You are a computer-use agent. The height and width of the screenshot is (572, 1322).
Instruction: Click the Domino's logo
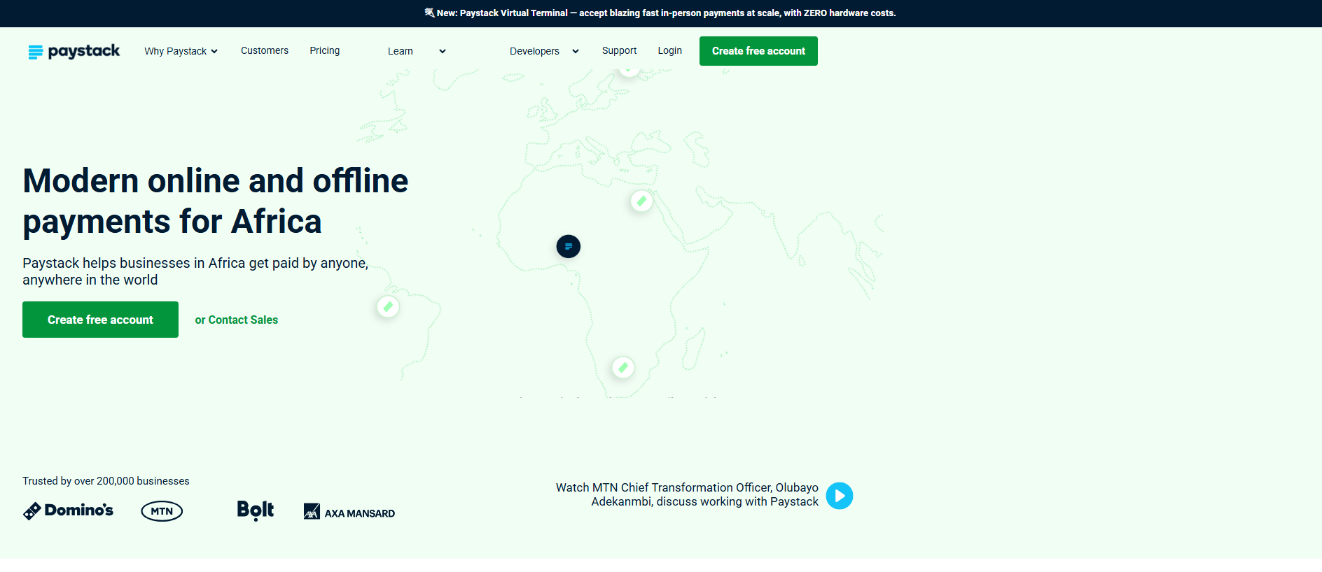[x=68, y=511]
